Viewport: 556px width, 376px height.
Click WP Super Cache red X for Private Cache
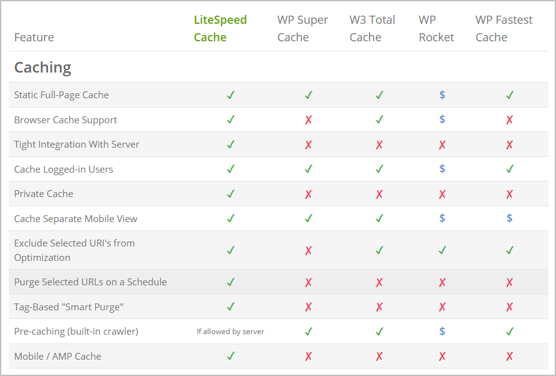[x=308, y=194]
